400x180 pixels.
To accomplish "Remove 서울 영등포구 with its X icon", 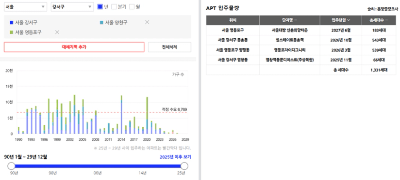I will coord(57,32).
